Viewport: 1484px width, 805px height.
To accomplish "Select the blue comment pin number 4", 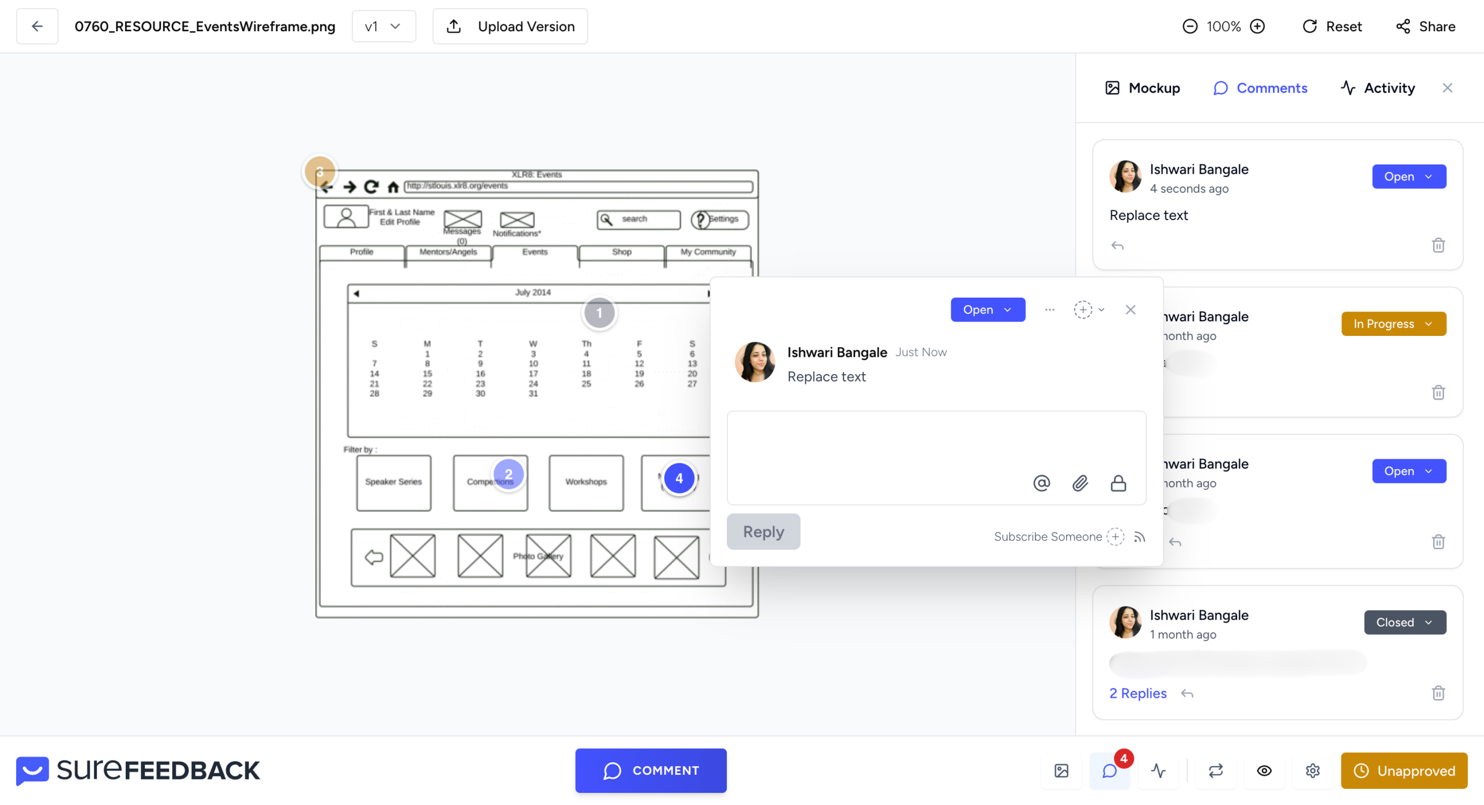I will coord(679,478).
